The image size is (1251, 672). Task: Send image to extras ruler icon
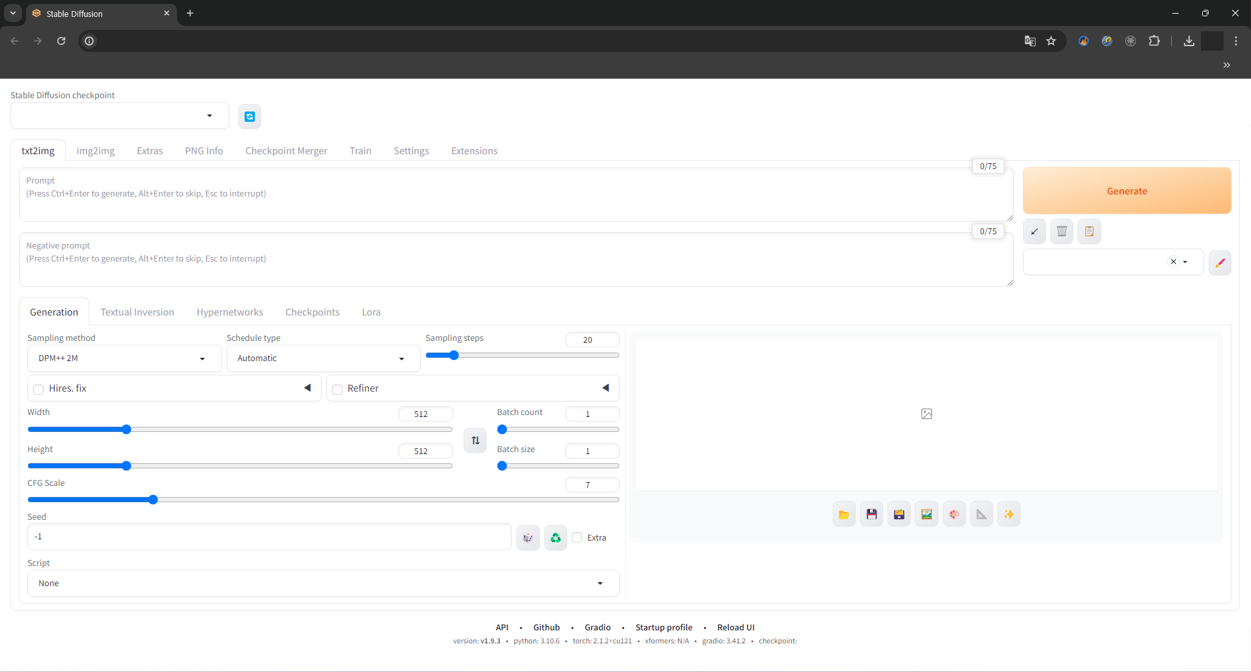pos(981,515)
